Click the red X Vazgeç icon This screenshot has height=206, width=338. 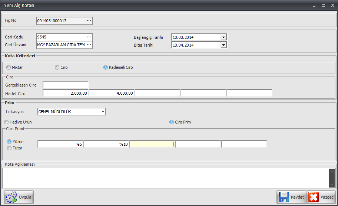tap(314, 197)
